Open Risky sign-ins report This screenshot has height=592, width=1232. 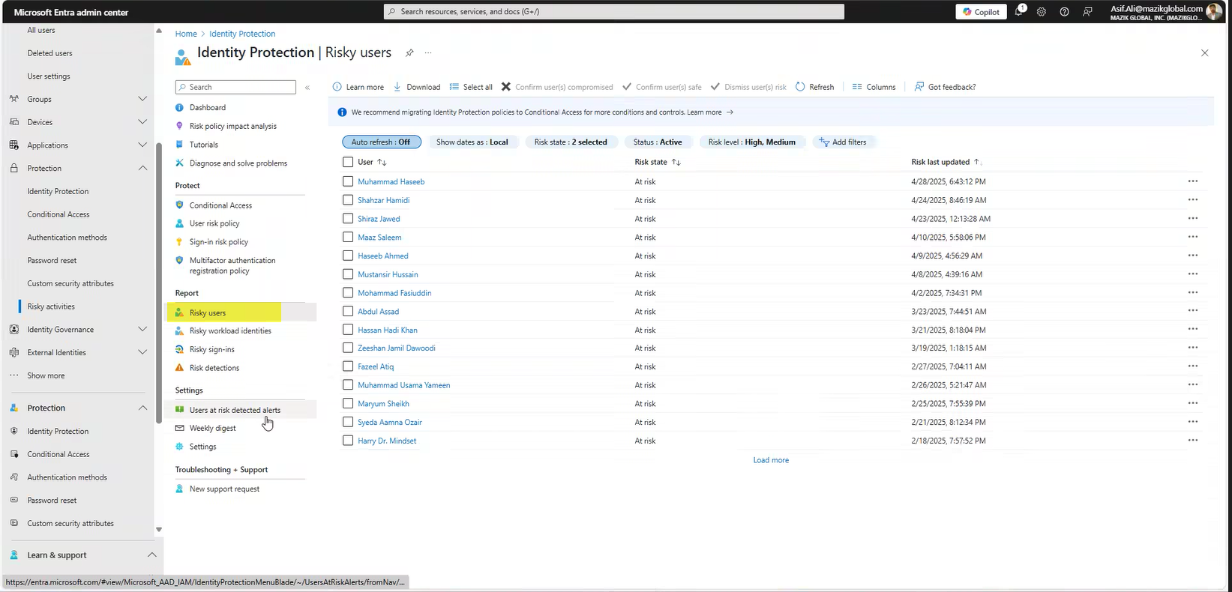[211, 349]
